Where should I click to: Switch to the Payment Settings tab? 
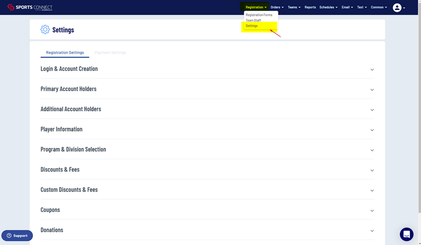click(x=111, y=52)
